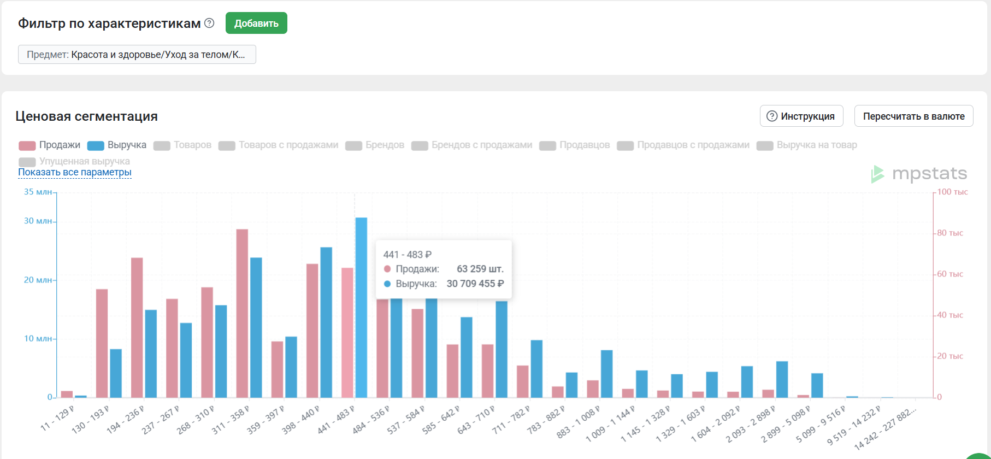Show the Продавцов legend series
Image resolution: width=991 pixels, height=459 pixels.
584,145
